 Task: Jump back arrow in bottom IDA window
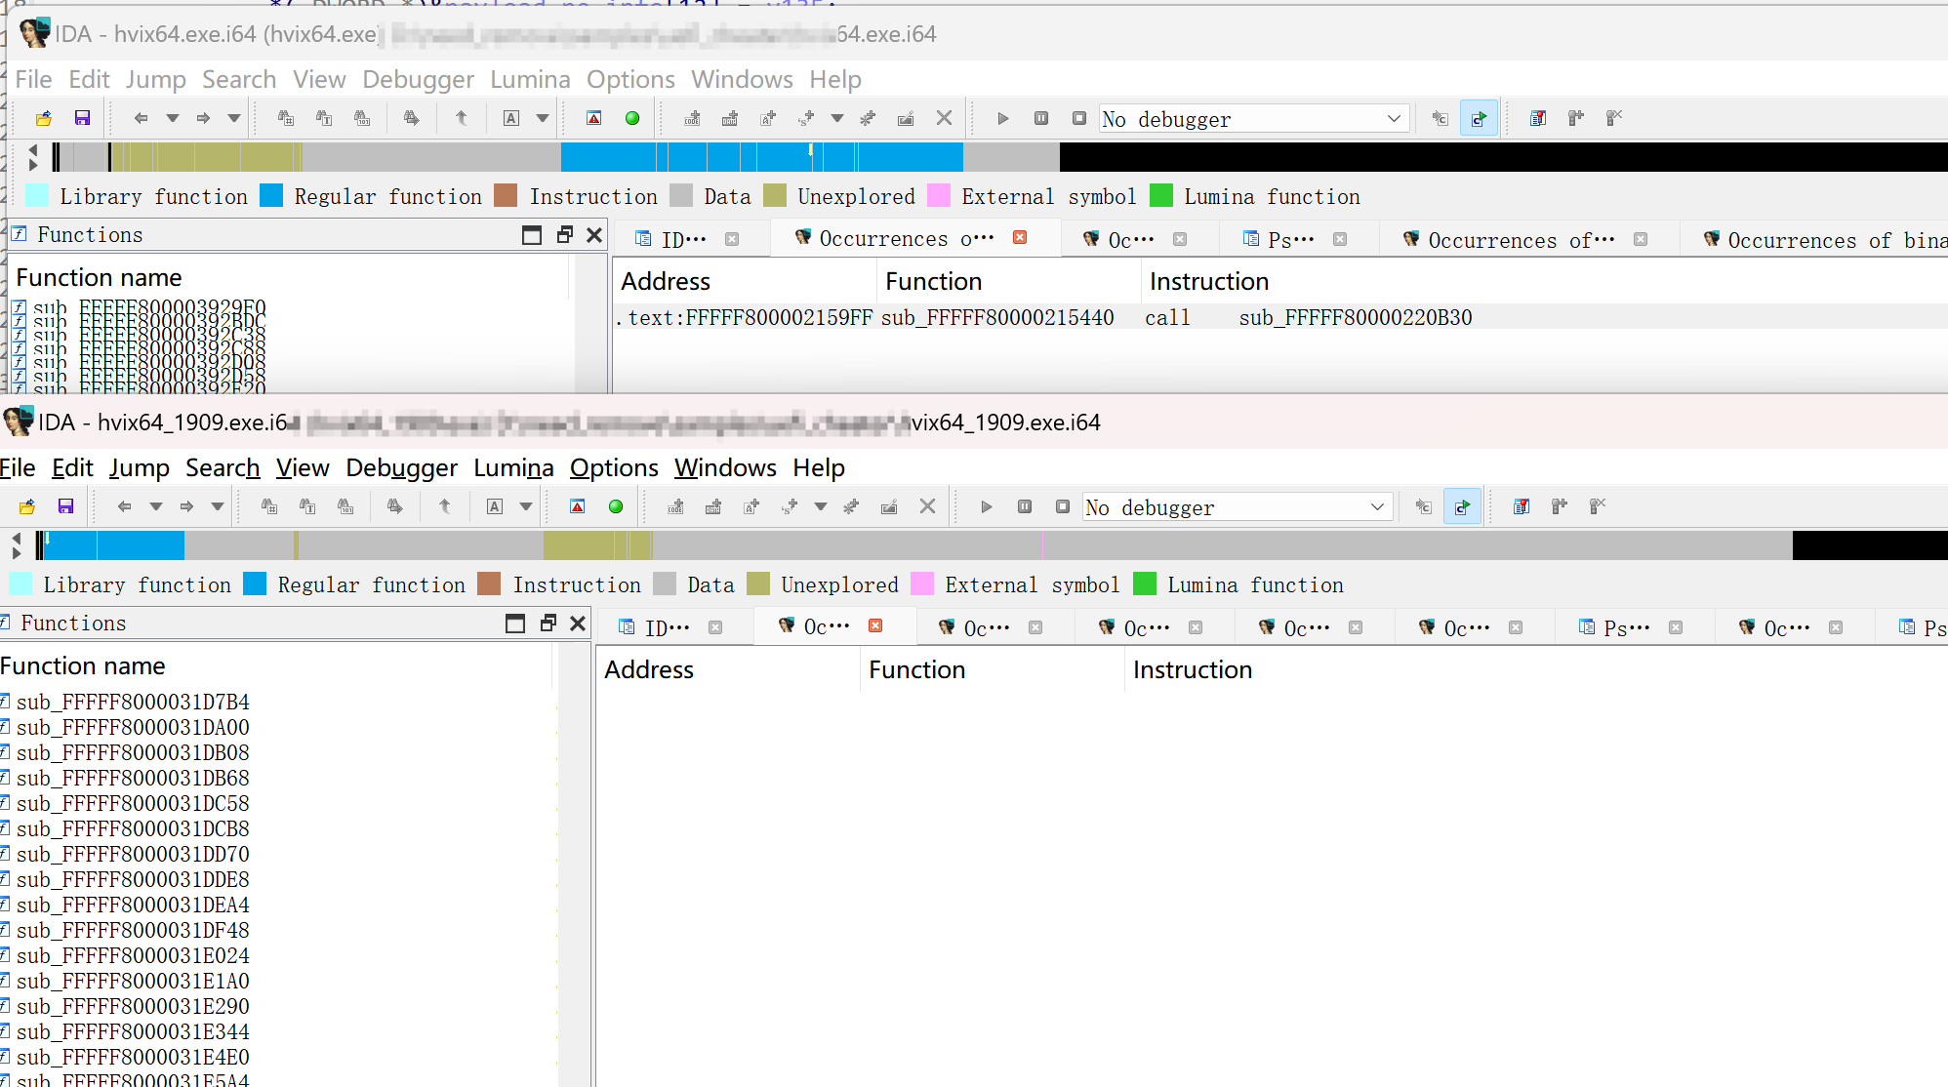coord(124,506)
